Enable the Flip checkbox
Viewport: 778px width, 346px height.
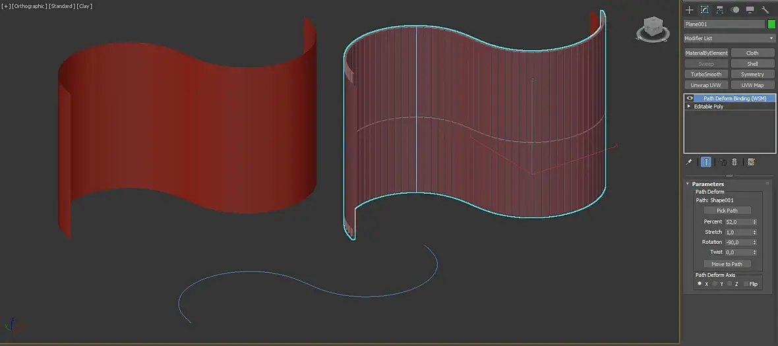click(746, 284)
